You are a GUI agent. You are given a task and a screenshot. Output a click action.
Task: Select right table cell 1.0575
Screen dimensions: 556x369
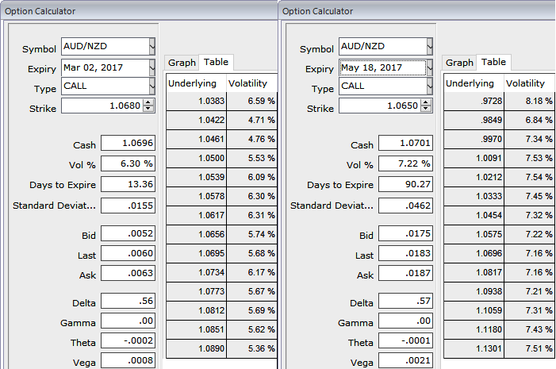474,235
